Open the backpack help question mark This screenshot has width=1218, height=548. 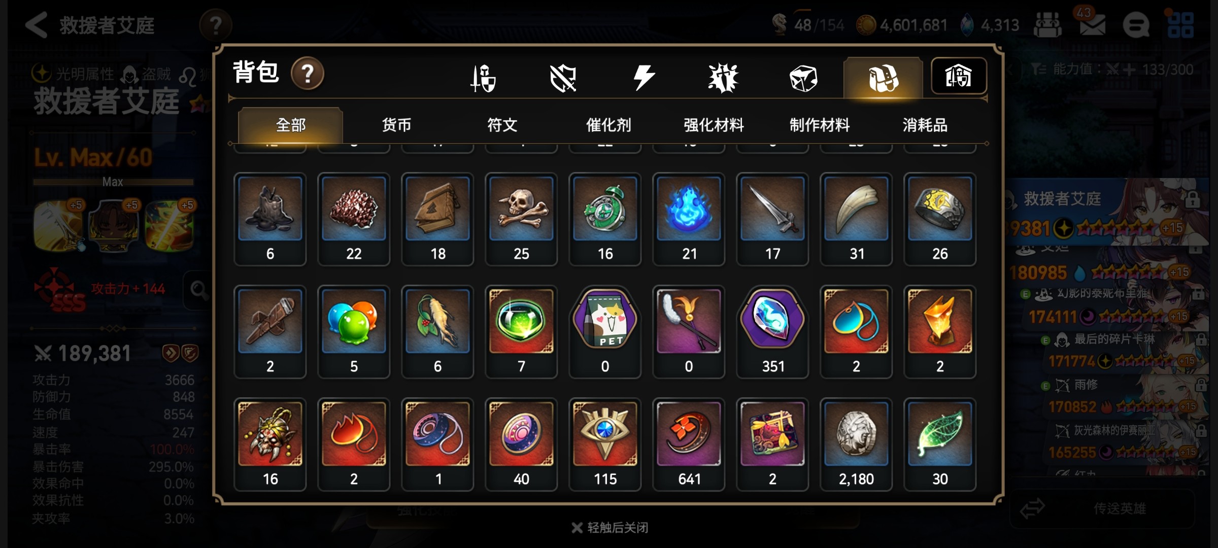coord(308,74)
